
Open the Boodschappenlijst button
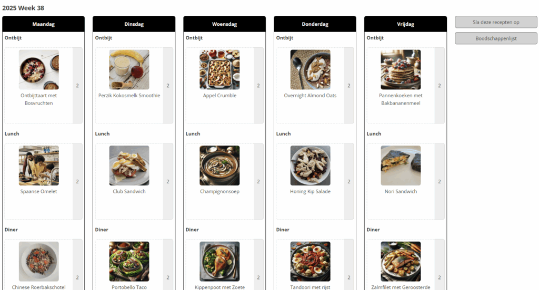click(x=496, y=38)
